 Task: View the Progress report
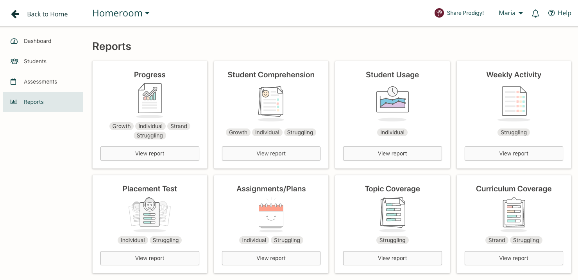(150, 153)
